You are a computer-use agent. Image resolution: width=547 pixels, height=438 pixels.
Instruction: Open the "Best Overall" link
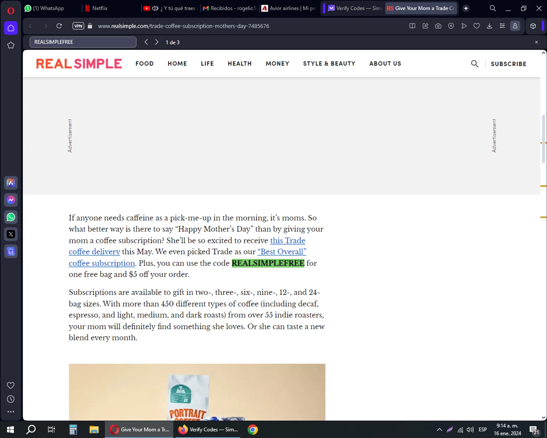coord(282,252)
